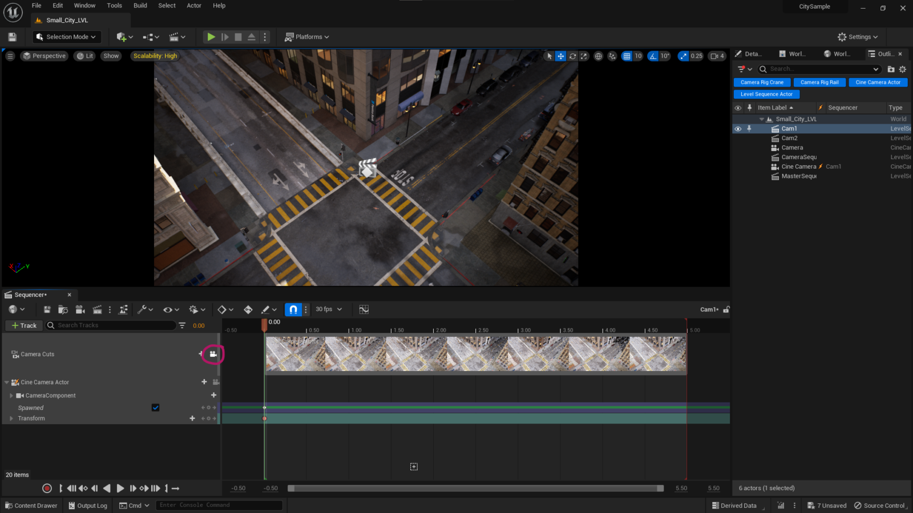This screenshot has height=513, width=913.
Task: Open the 30 fps frame rate dropdown
Action: [x=328, y=309]
